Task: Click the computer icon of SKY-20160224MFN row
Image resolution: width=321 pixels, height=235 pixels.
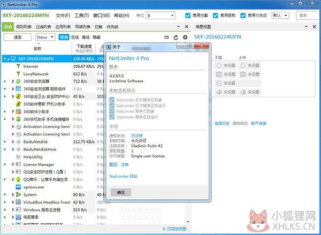Action: tap(13, 59)
